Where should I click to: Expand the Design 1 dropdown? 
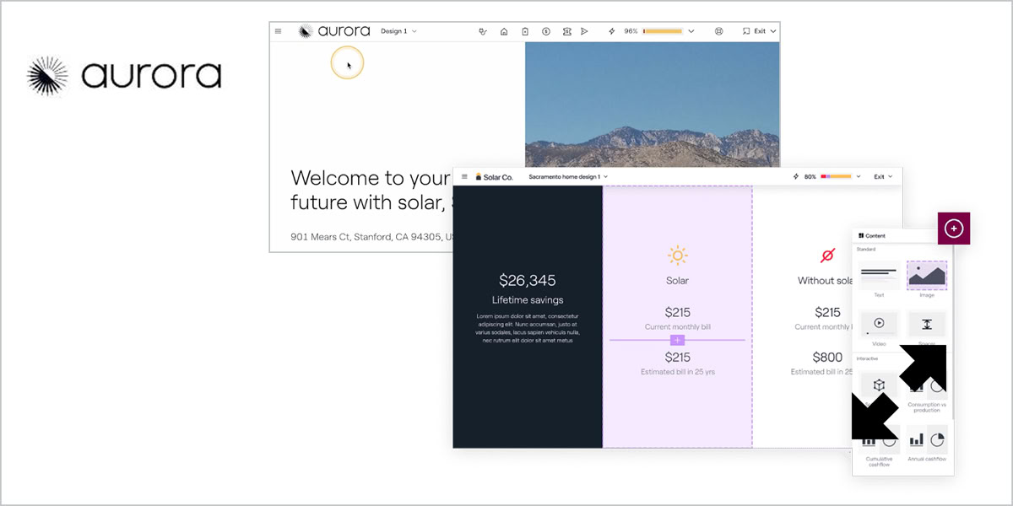[x=398, y=31]
